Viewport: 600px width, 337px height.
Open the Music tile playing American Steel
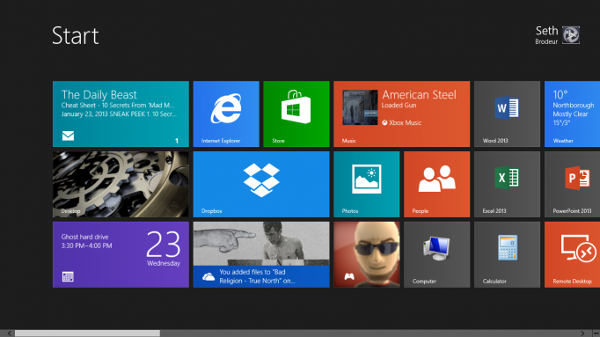(x=402, y=114)
